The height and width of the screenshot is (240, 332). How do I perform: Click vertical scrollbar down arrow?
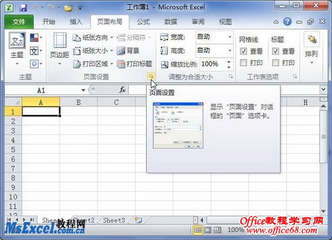click(x=323, y=211)
